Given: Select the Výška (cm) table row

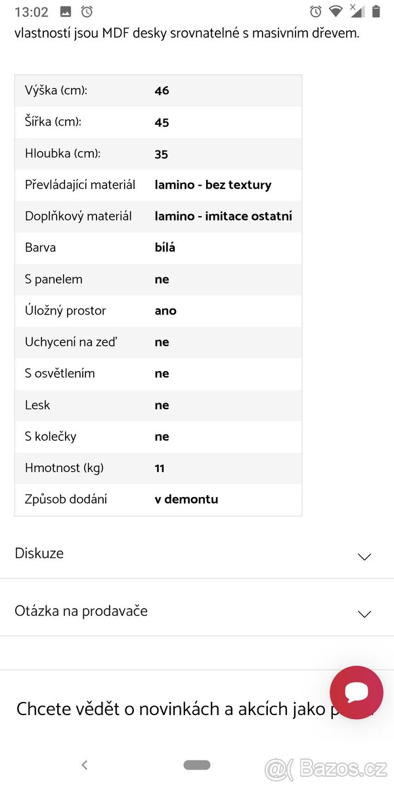Looking at the screenshot, I should [158, 90].
